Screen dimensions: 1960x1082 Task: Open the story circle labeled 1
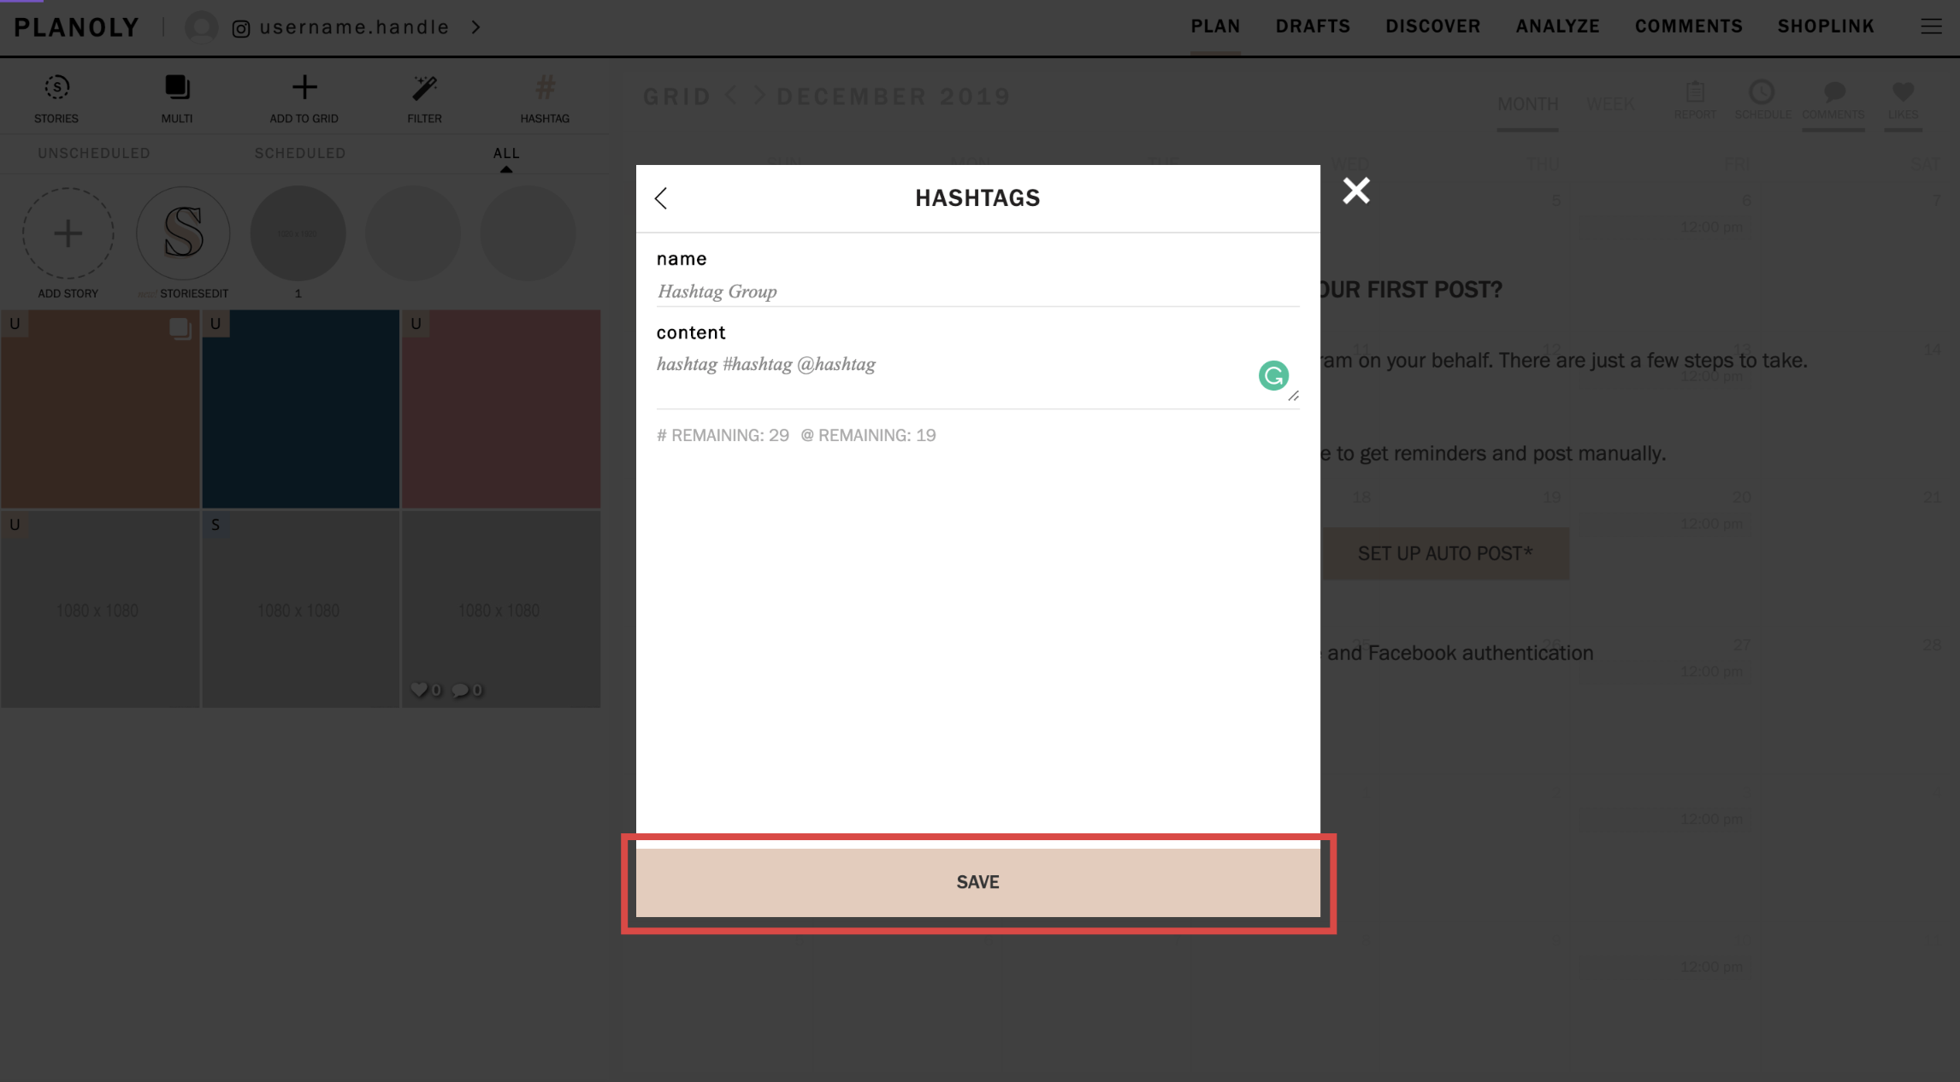point(298,233)
